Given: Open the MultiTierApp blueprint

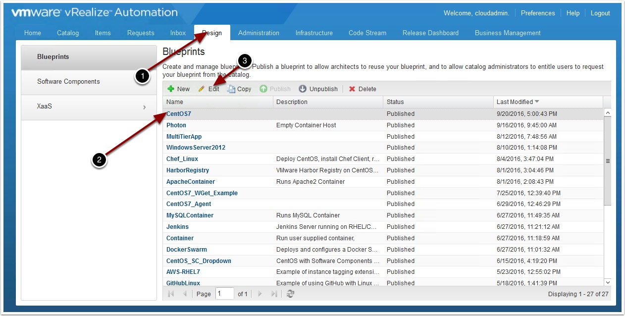Looking at the screenshot, I should [184, 137].
